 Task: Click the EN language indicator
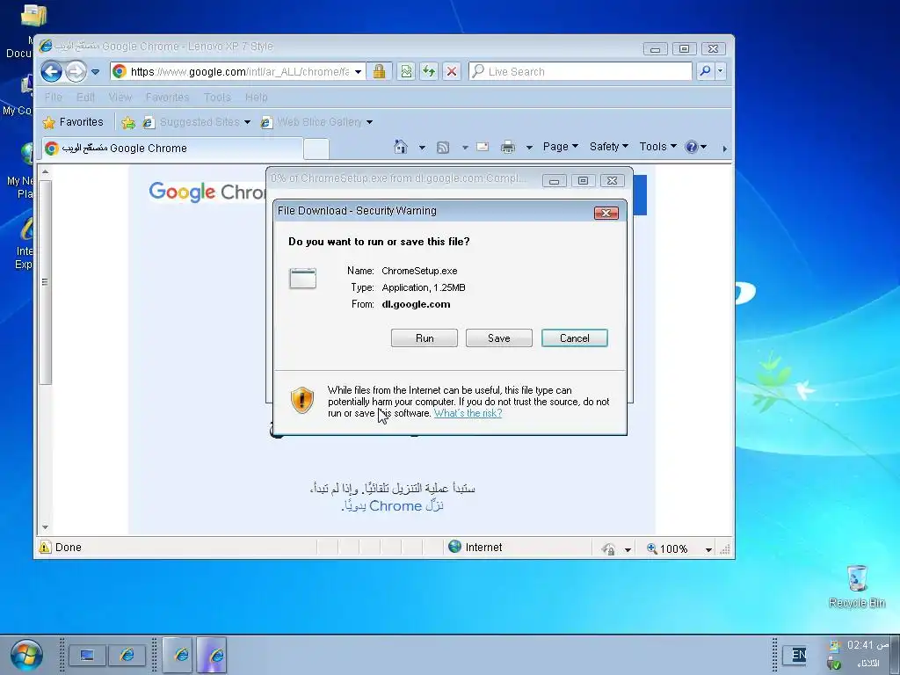[x=798, y=654]
